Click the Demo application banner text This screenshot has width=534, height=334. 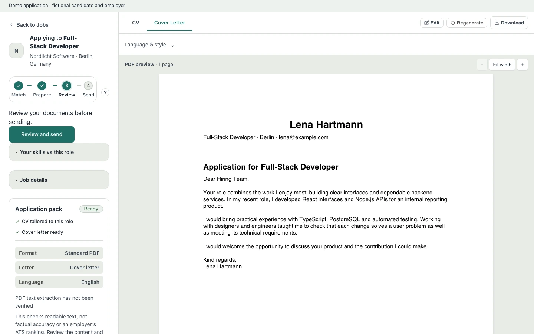67,6
